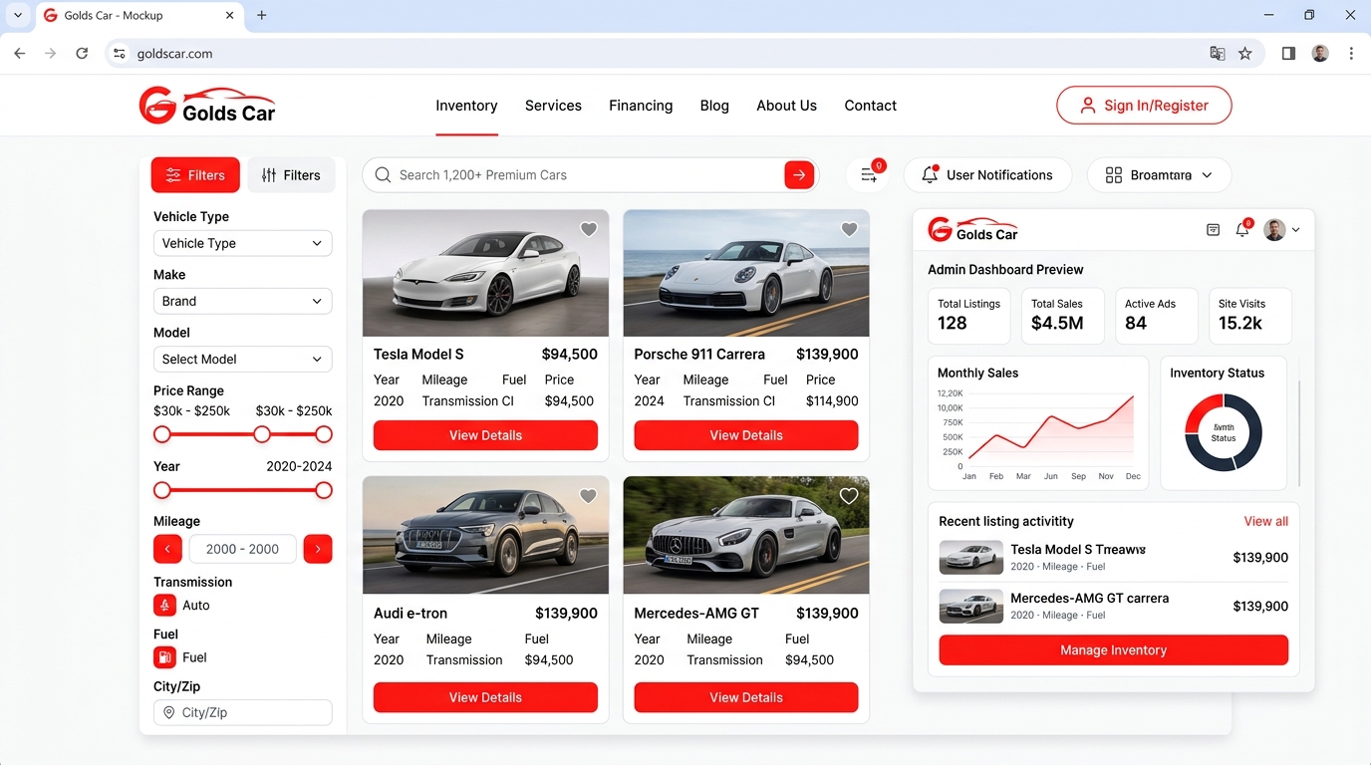
Task: Click the red Filters button
Action: [x=195, y=175]
